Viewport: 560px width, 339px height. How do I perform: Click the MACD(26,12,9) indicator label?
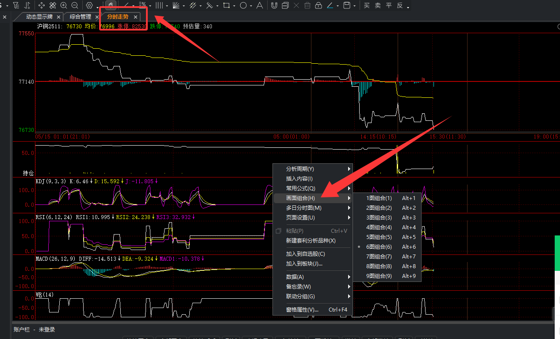point(56,258)
